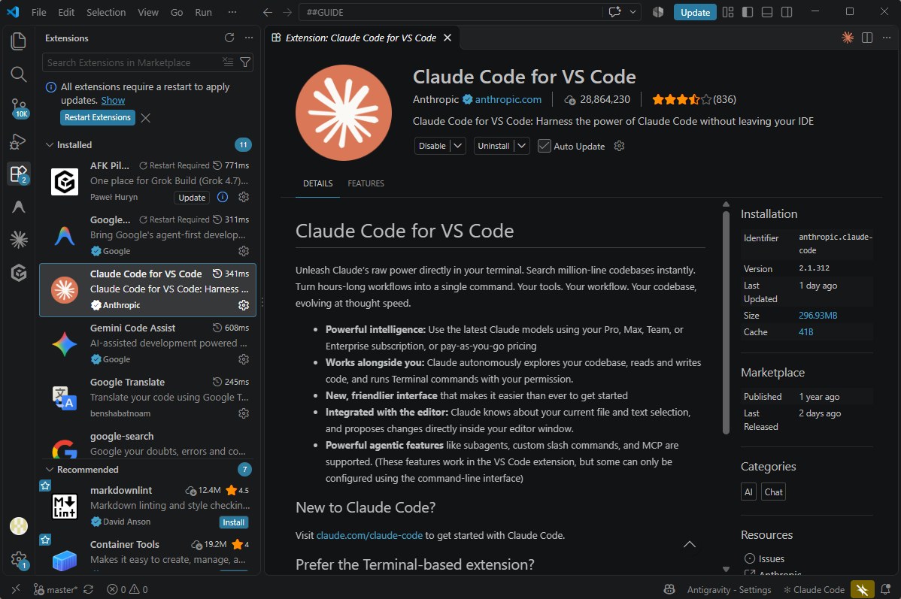Screen dimensions: 901x599
Task: Click the Update button in title bar
Action: click(695, 12)
